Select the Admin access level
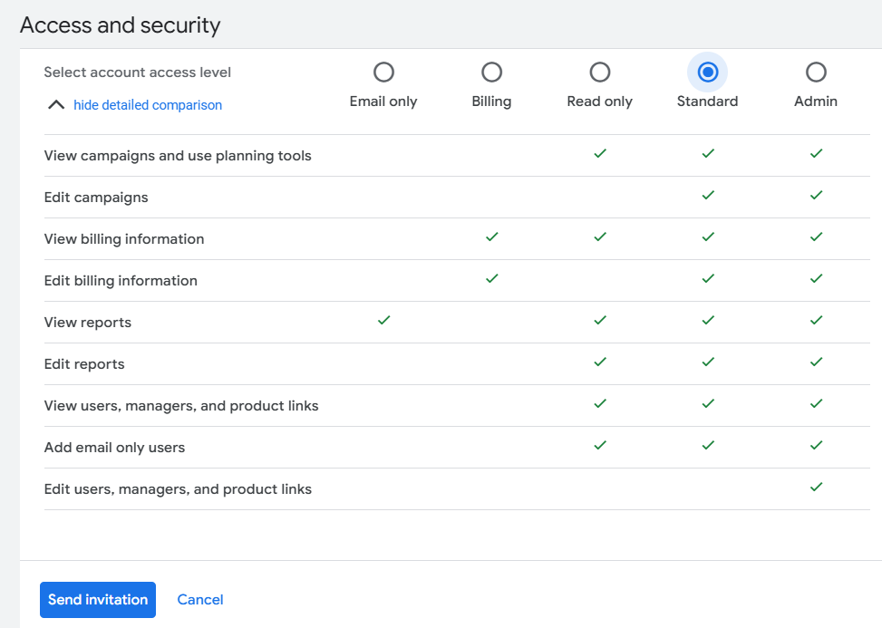Viewport: 882px width, 628px height. coord(815,72)
